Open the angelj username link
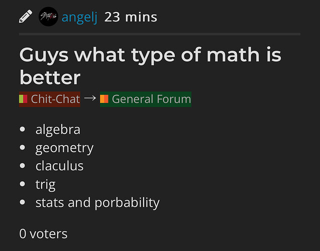 (x=79, y=18)
